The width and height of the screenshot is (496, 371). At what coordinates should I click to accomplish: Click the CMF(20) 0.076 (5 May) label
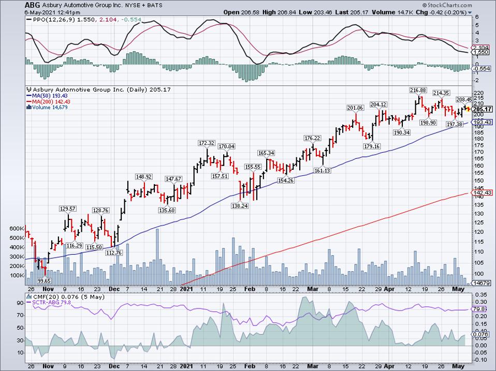68,297
